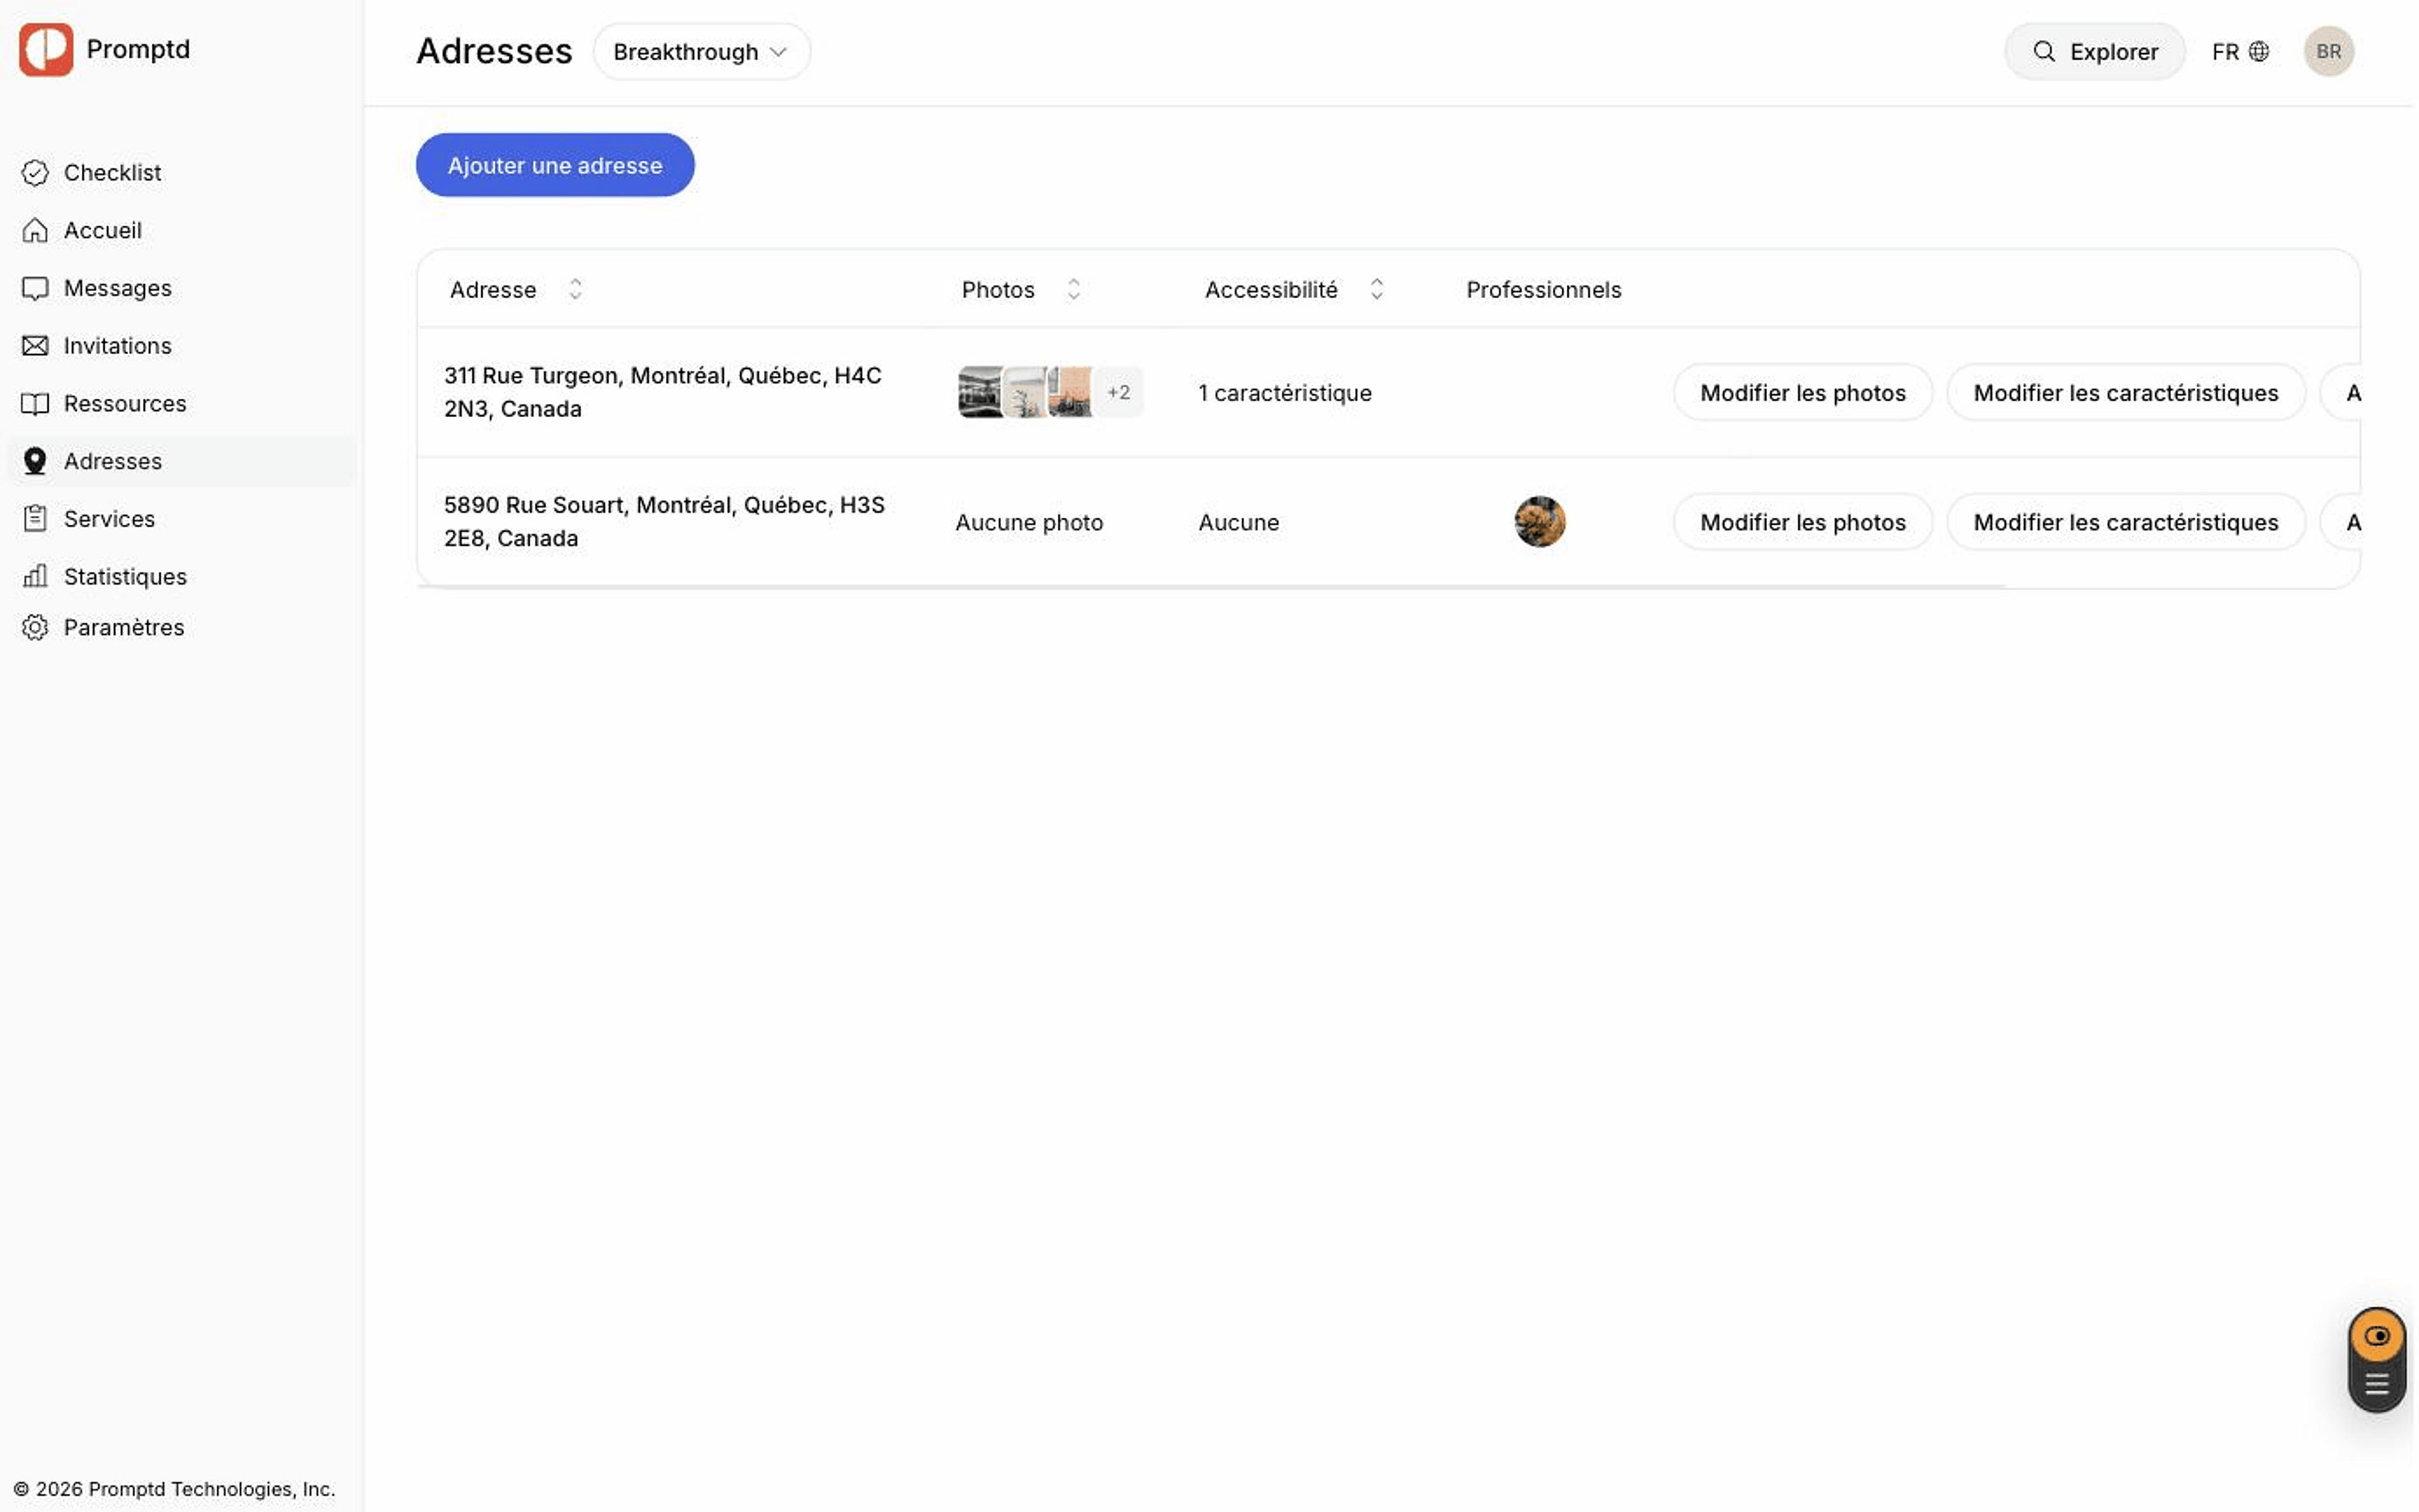Viewport: 2419px width, 1512px height.
Task: Open Messages from sidebar
Action: [x=182, y=289]
